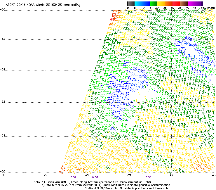Click the red 30-35 knots color bar segment
This screenshot has width=216, height=190.
click(x=176, y=4)
